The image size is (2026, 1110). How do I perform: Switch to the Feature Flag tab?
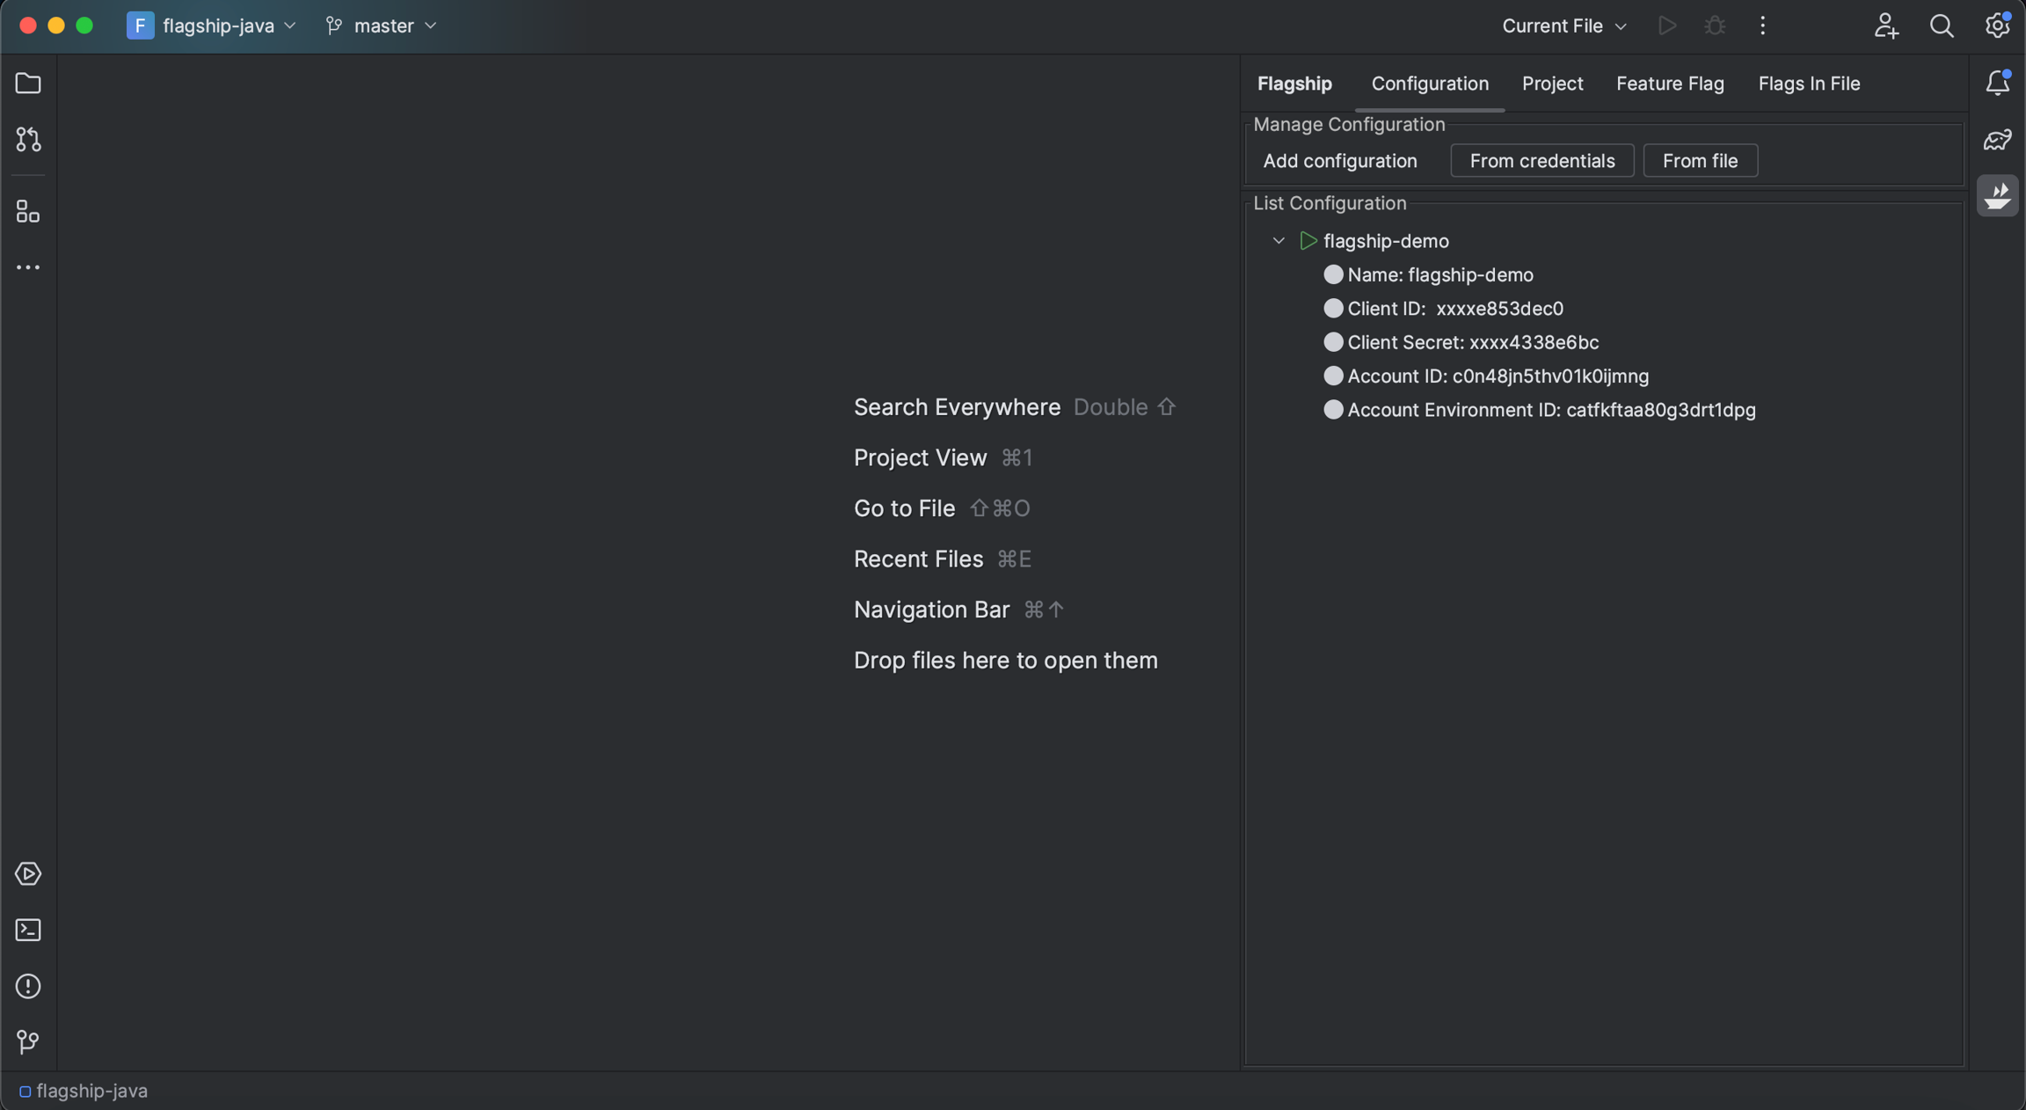click(1669, 84)
